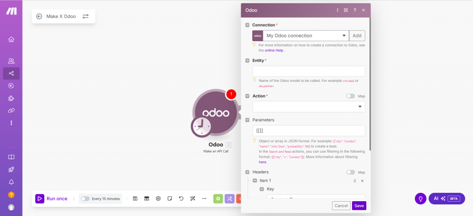Open the Odoo panel vertical dots menu
The image size is (473, 216).
coord(338,10)
